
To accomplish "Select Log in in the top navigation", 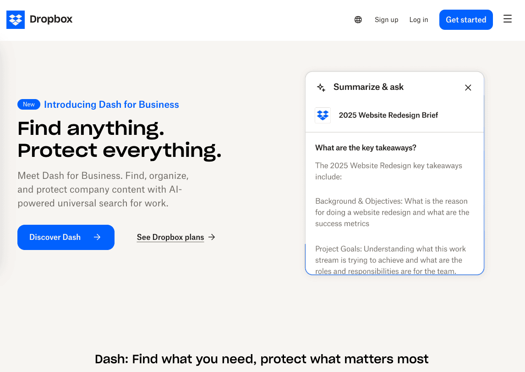I will (x=419, y=20).
